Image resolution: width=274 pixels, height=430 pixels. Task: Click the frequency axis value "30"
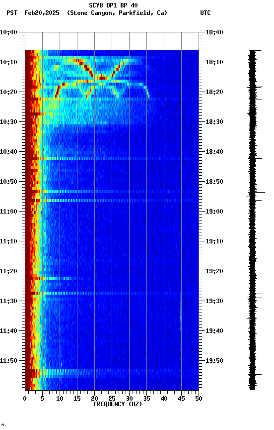click(x=129, y=399)
